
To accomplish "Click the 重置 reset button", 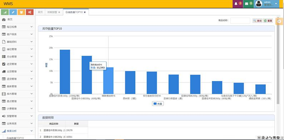I will click(x=268, y=21).
